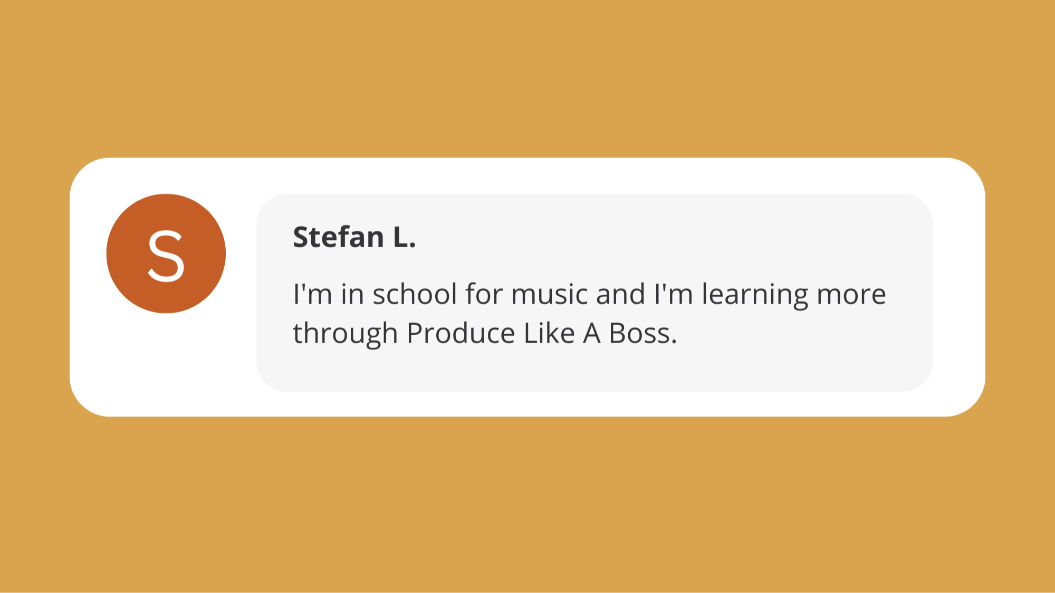Click the initial L. after Stefan
This screenshot has width=1055, height=593.
click(x=405, y=237)
